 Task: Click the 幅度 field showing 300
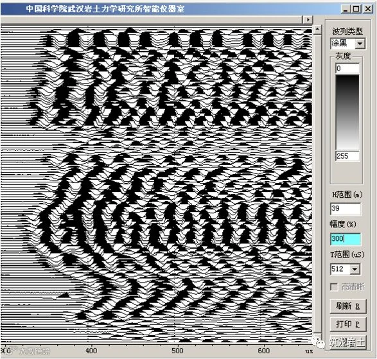pyautogui.click(x=346, y=239)
